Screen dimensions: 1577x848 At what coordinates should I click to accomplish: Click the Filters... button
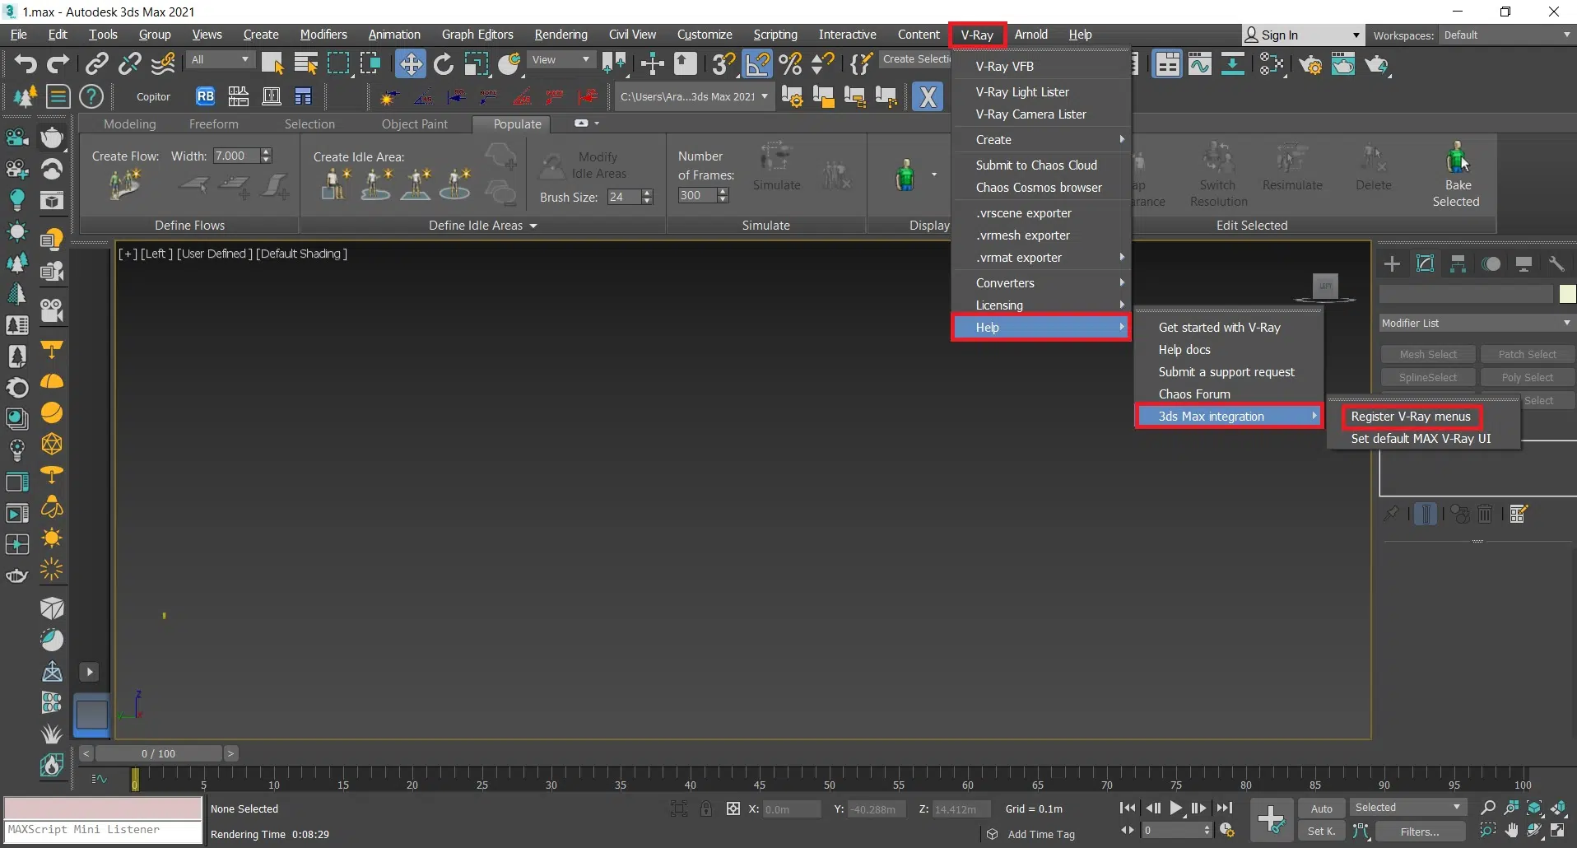coord(1419,832)
